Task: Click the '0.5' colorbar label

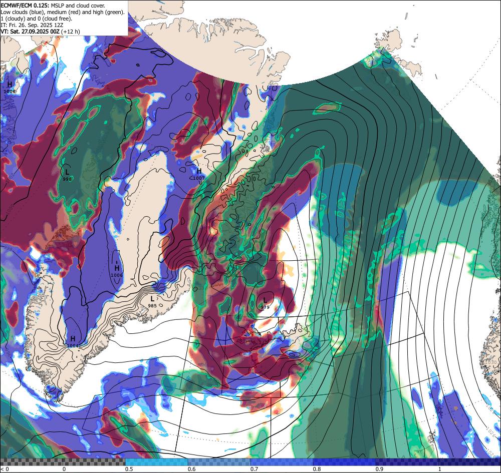Action: (129, 469)
